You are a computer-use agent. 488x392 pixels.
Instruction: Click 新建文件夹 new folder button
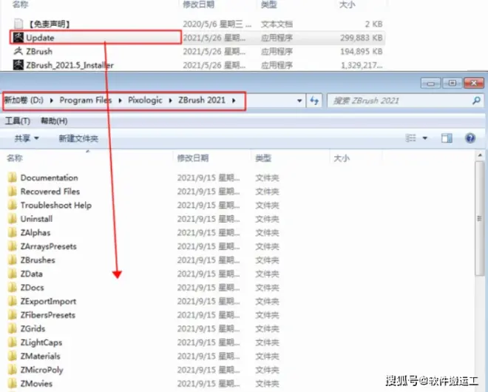78,138
